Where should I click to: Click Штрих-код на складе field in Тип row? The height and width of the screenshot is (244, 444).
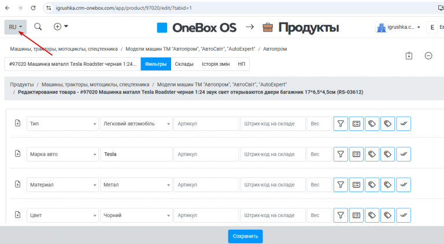[x=273, y=123]
